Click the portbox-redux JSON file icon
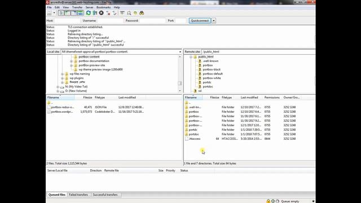The height and width of the screenshot is (203, 361). 49,107
